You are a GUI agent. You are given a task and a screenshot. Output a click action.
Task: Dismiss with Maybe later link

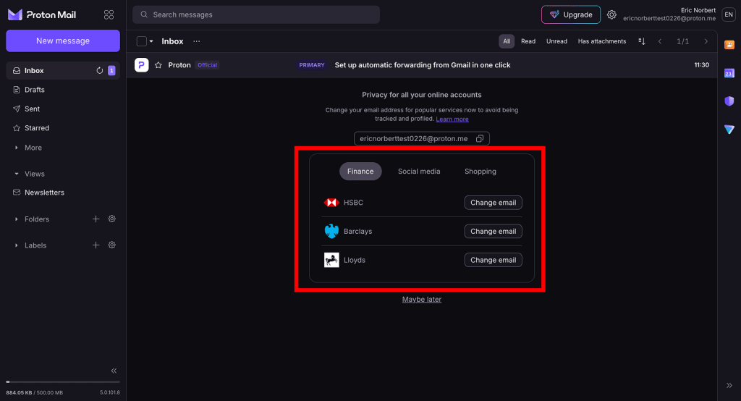coord(422,300)
